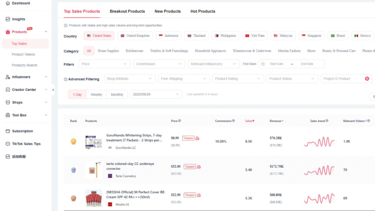Click the Subscription sidebar icon

click(8, 131)
